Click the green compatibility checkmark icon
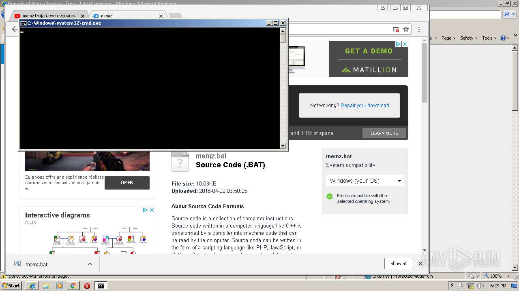This screenshot has height=291, width=519. coord(330,196)
